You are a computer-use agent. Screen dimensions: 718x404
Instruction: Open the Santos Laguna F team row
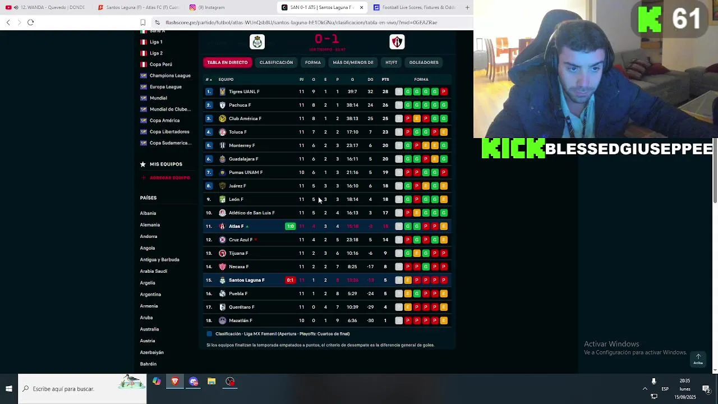coord(327,280)
